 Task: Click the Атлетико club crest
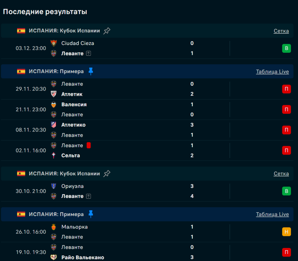(x=54, y=125)
